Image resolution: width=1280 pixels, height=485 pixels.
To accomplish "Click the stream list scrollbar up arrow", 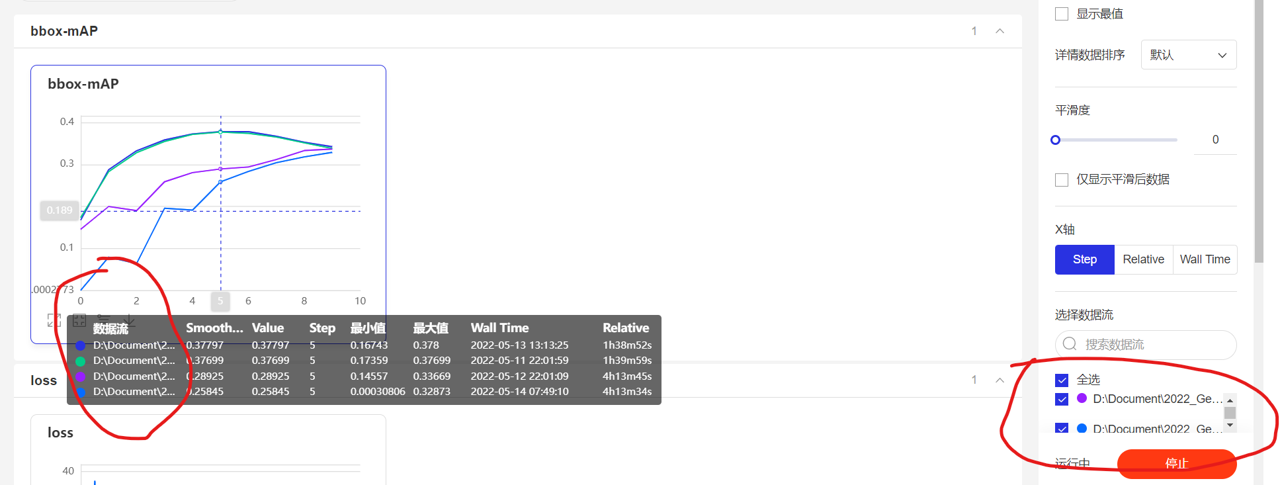I will [1230, 400].
